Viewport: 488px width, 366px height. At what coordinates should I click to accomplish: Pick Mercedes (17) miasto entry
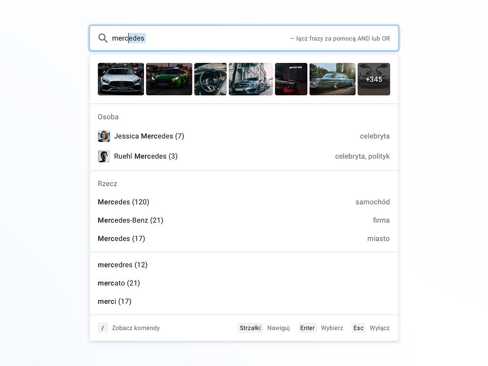click(122, 238)
